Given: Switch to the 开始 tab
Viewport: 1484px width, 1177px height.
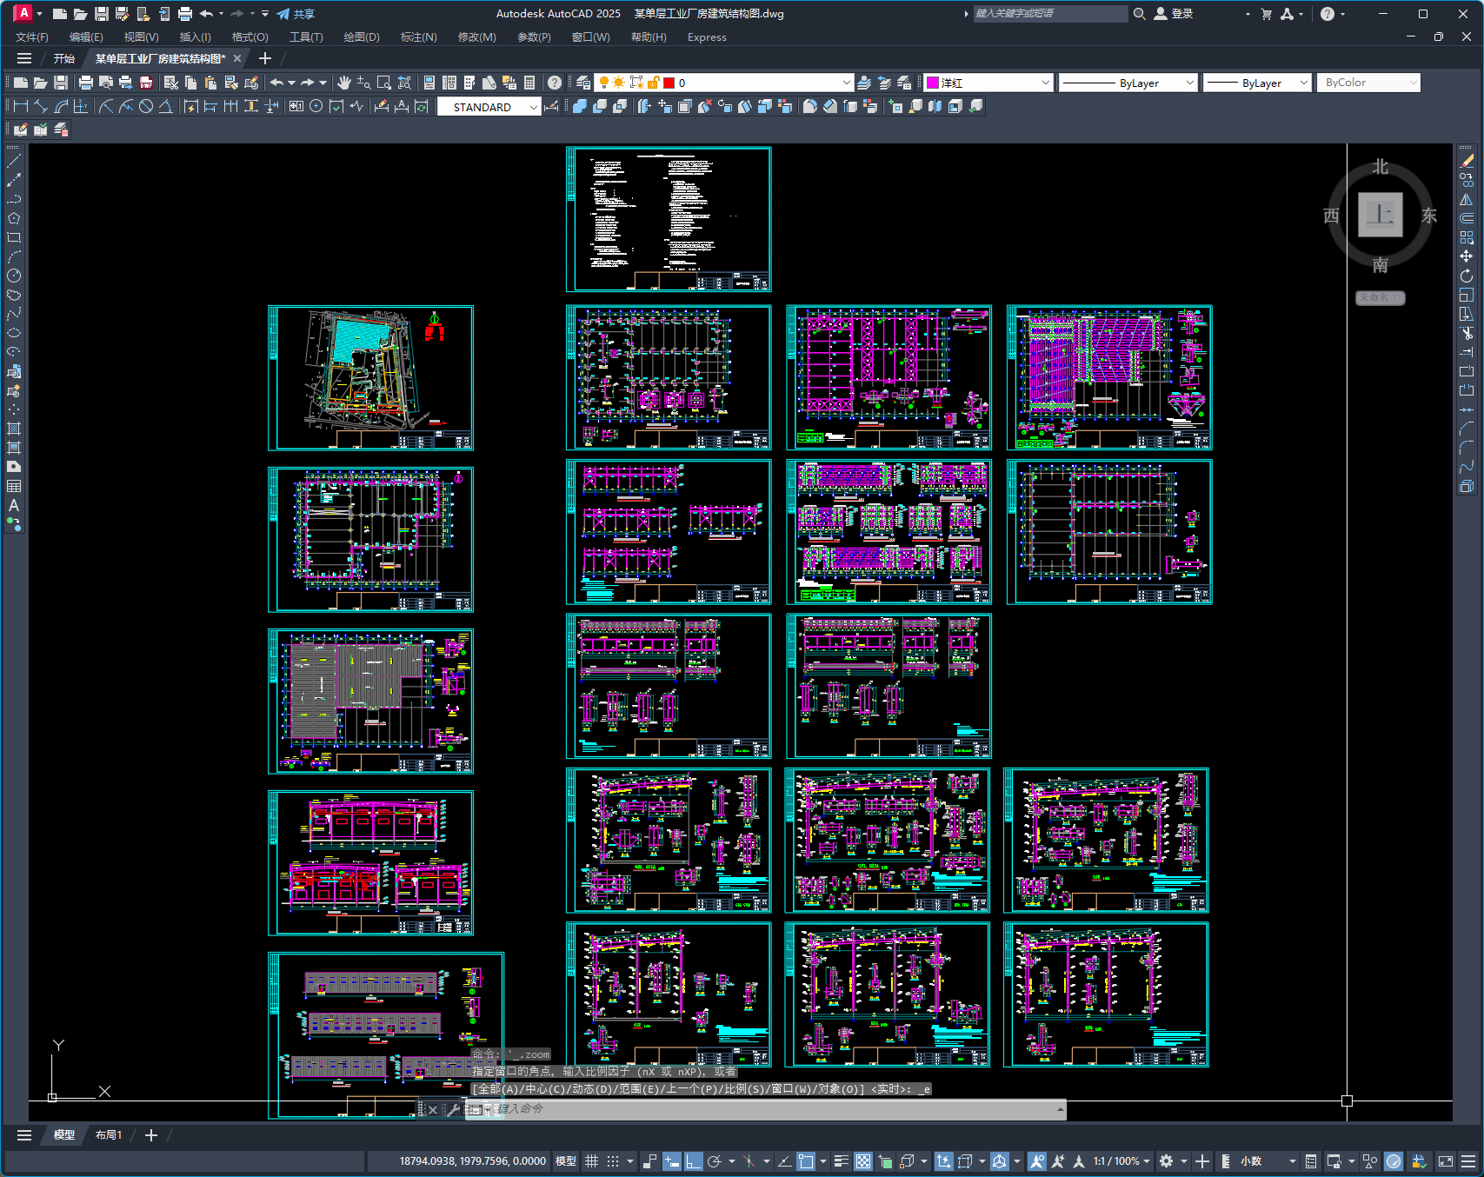Looking at the screenshot, I should pyautogui.click(x=64, y=59).
